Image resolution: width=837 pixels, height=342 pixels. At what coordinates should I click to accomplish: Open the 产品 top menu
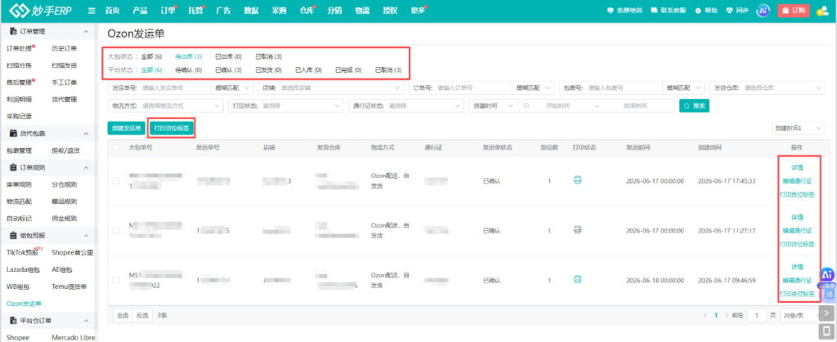(x=140, y=11)
